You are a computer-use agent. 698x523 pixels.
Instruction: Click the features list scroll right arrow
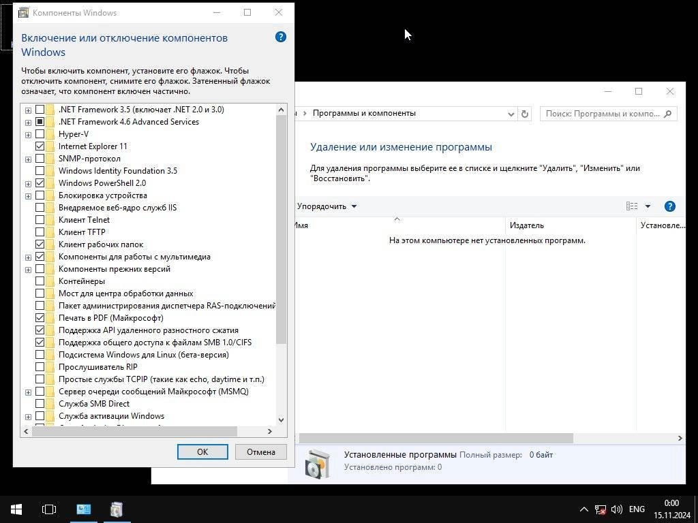[269, 431]
